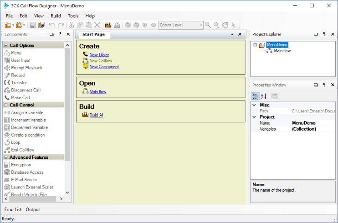
Task: Click the Save All toolbar icon
Action: click(x=41, y=25)
